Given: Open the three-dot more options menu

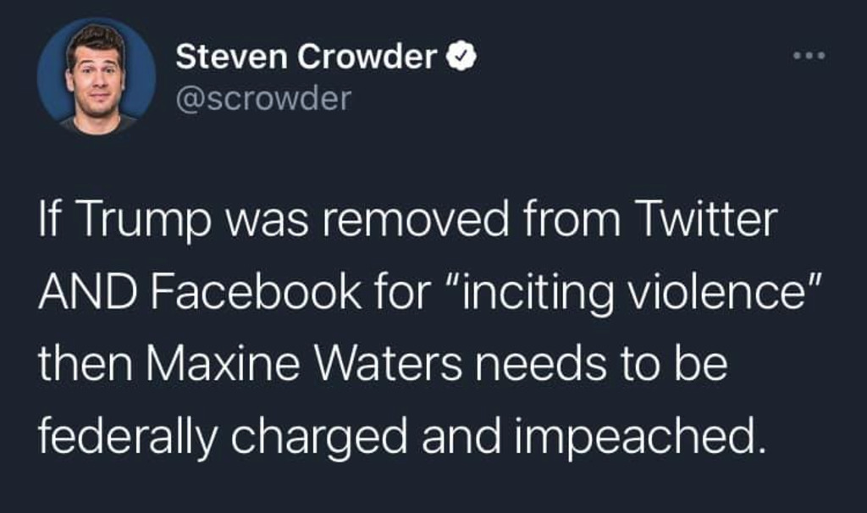Looking at the screenshot, I should click(x=808, y=58).
